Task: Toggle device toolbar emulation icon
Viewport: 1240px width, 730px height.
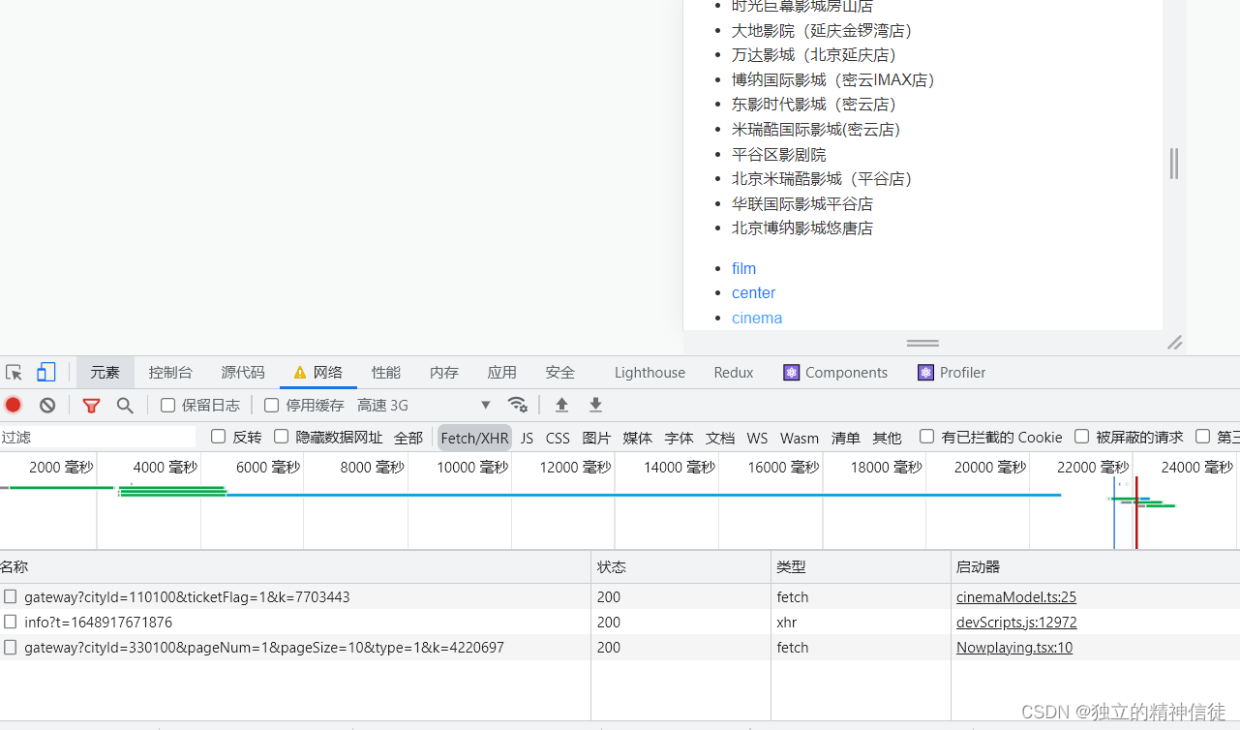Action: (46, 373)
